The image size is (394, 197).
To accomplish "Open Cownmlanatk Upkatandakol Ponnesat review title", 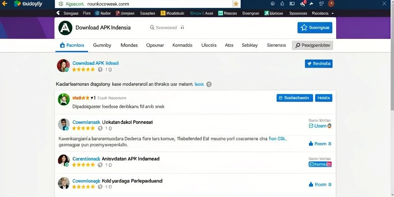I will point(113,122).
